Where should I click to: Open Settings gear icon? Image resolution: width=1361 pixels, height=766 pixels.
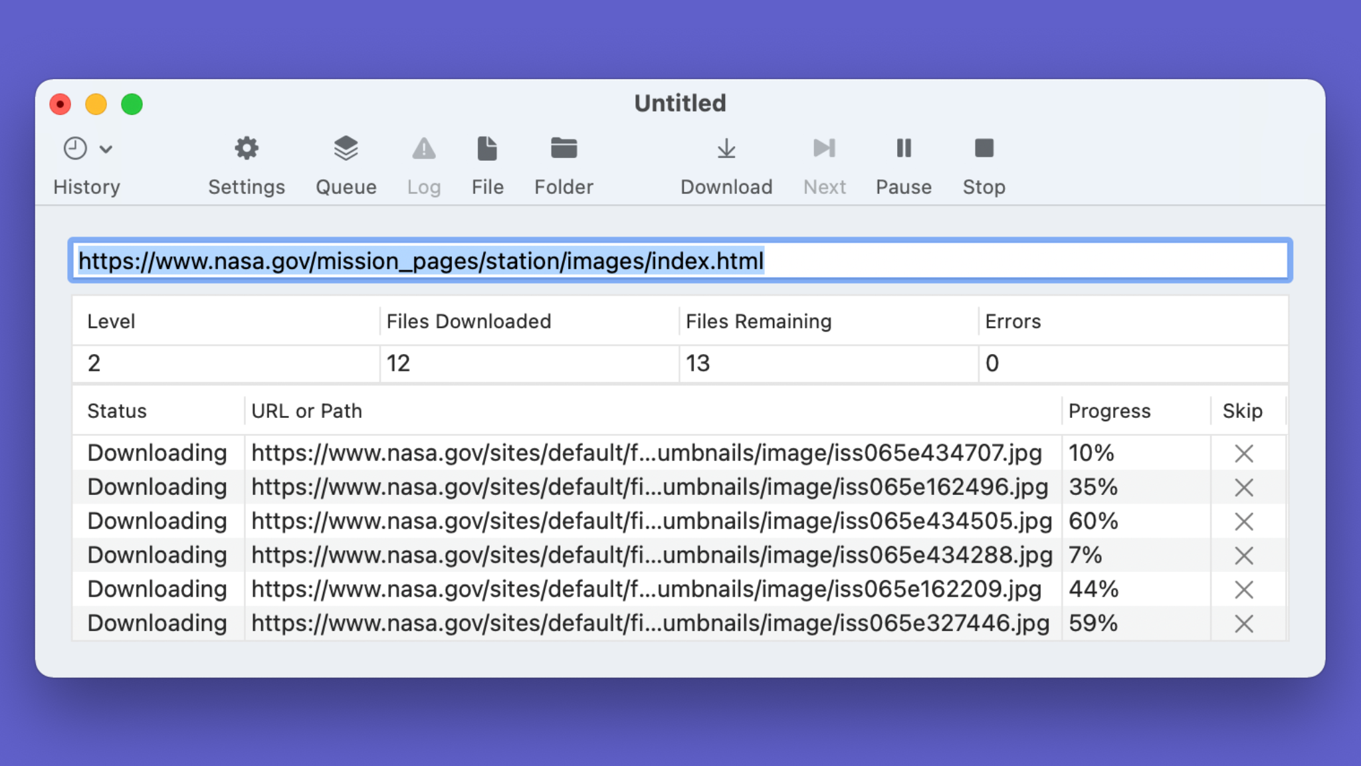tap(247, 148)
